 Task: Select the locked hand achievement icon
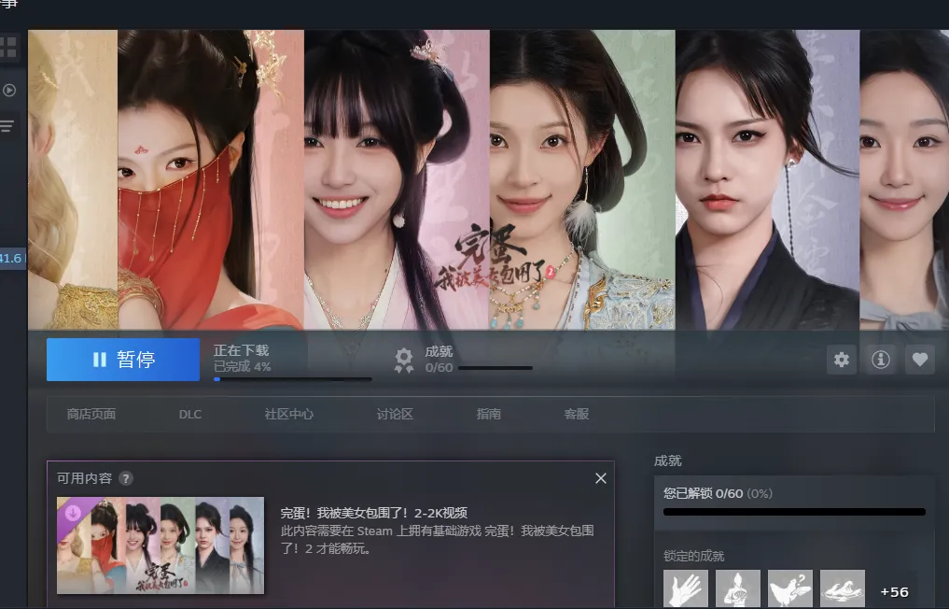(x=686, y=589)
